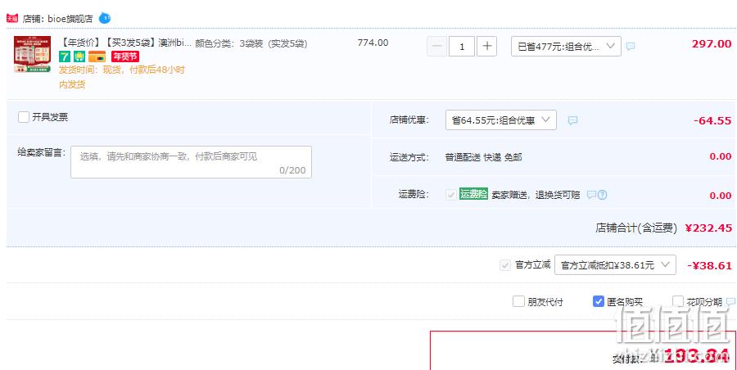737x370 pixels.
Task: Increase quantity with plus button
Action: pyautogui.click(x=486, y=46)
